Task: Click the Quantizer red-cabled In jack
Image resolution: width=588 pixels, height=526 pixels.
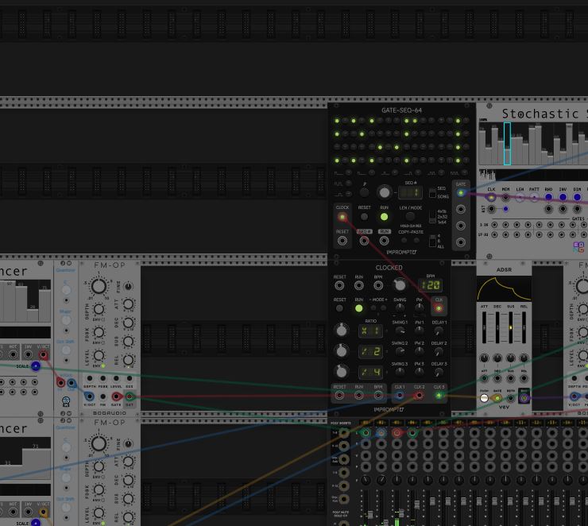Action: click(60, 382)
